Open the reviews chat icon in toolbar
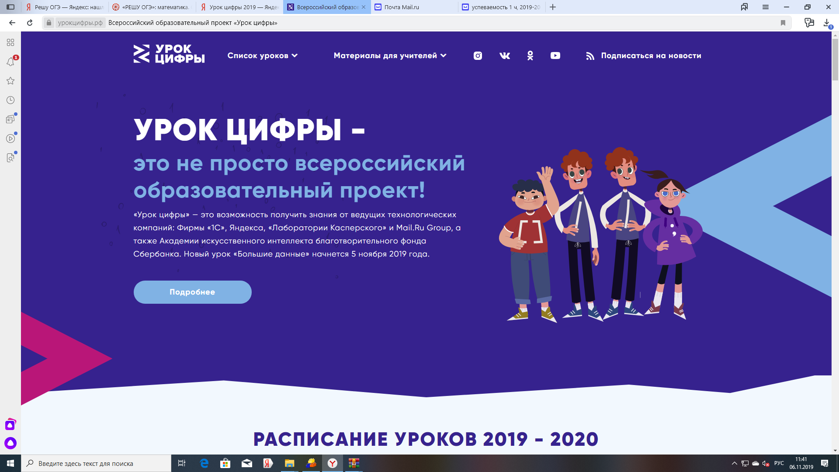Image resolution: width=839 pixels, height=472 pixels. click(x=809, y=23)
